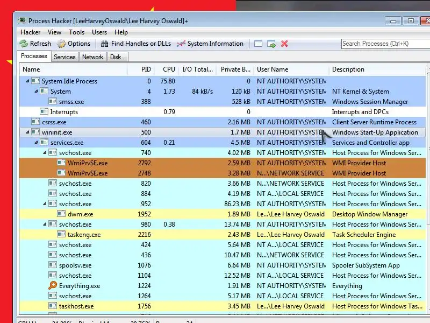Click the Interrupts row icon
The image size is (430, 323).
click(44, 112)
